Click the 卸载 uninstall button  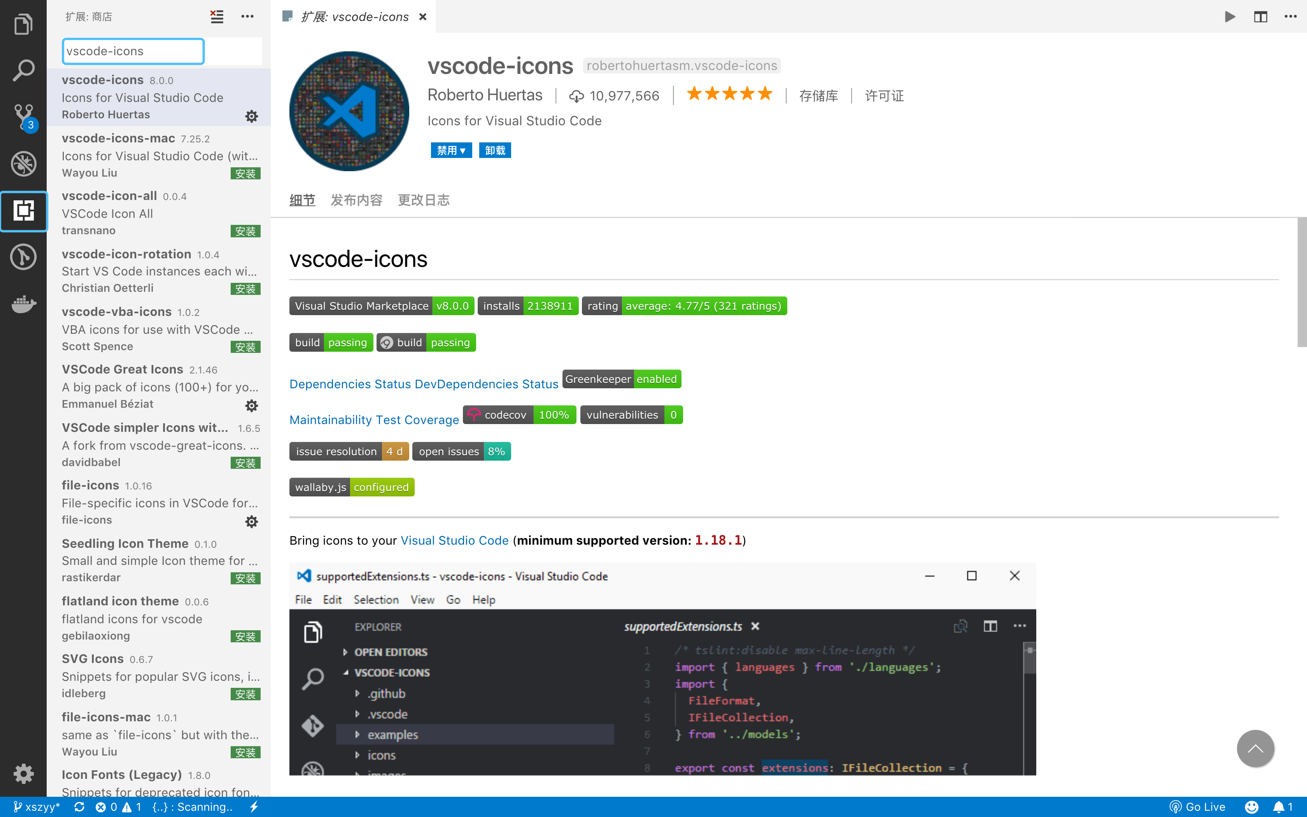tap(495, 150)
